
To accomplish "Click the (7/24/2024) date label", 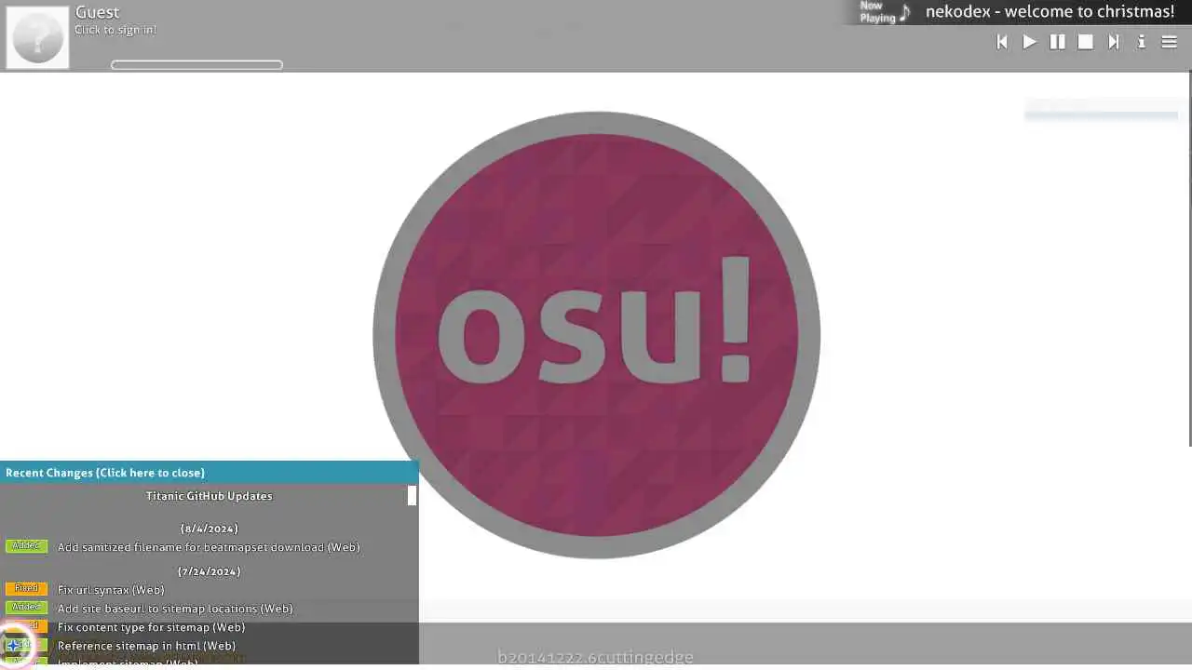I will point(210,571).
